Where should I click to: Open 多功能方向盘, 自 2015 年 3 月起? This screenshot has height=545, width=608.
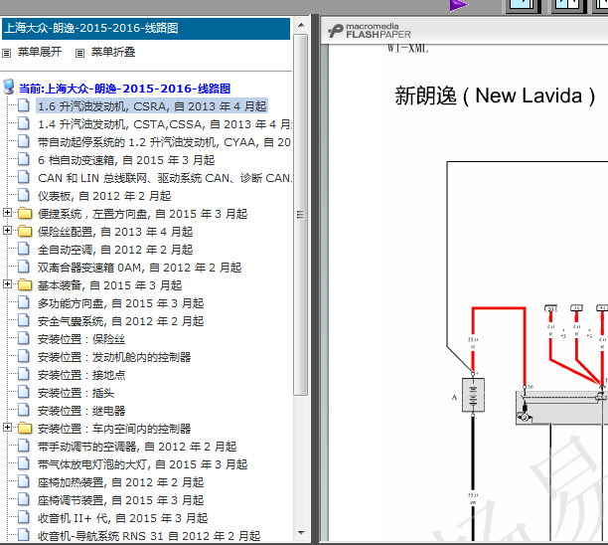tap(120, 302)
